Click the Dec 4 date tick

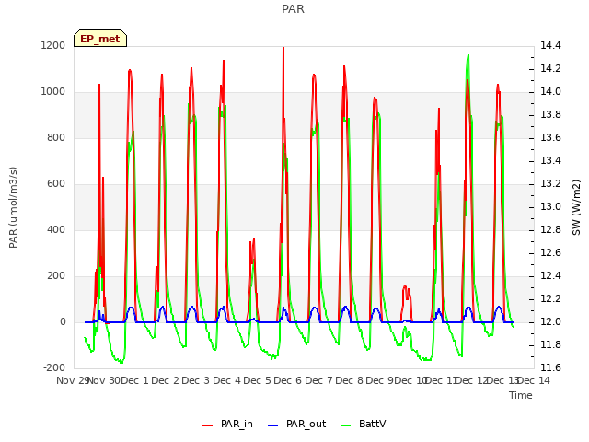pyautogui.click(x=227, y=380)
